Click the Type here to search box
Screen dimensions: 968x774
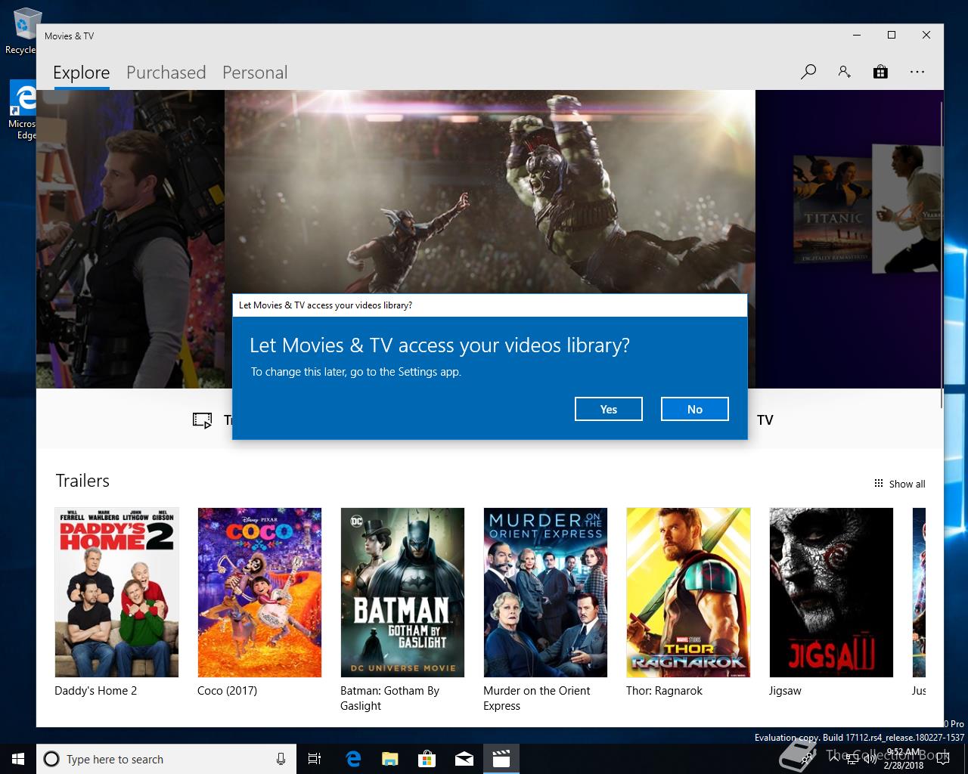point(165,759)
